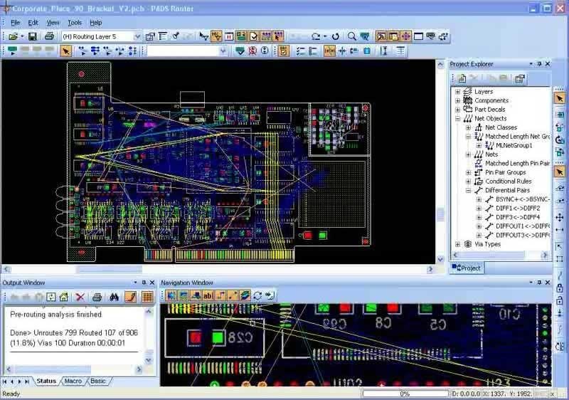Collapse the Net Objects tree node

[457, 118]
